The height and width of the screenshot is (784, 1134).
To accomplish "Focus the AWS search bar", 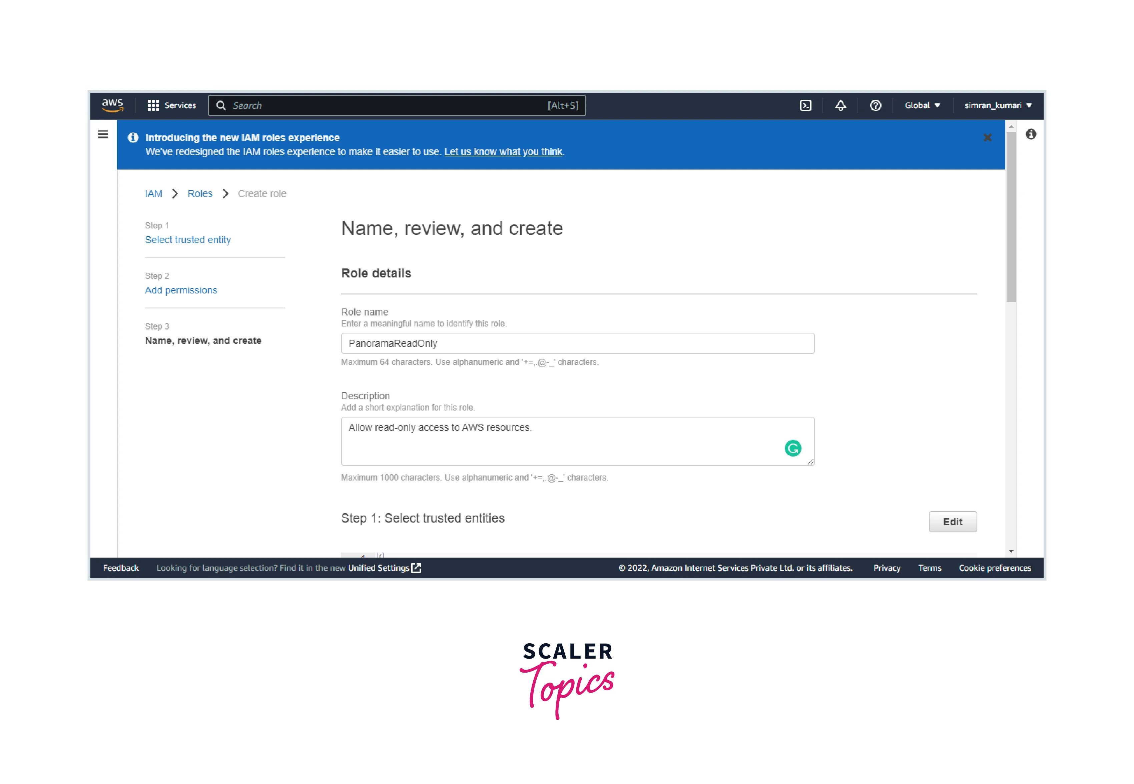I will tap(388, 105).
